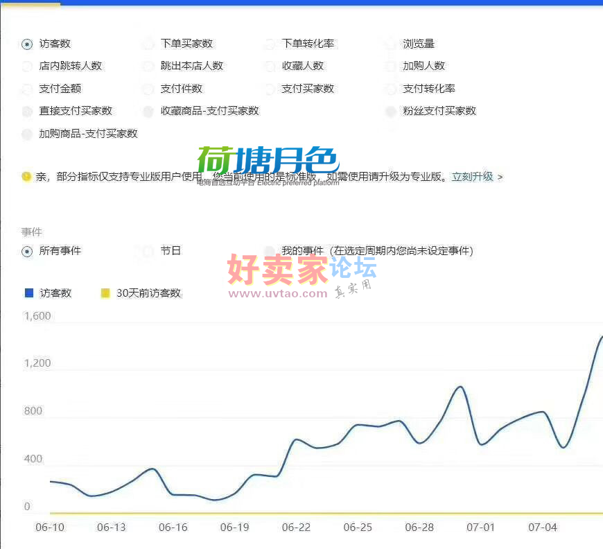Select the 加购人数 metric option
603x549 pixels.
pos(391,67)
